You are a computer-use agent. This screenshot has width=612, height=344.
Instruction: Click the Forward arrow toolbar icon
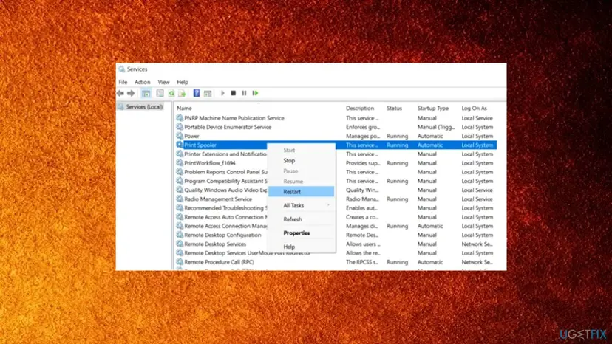[131, 93]
